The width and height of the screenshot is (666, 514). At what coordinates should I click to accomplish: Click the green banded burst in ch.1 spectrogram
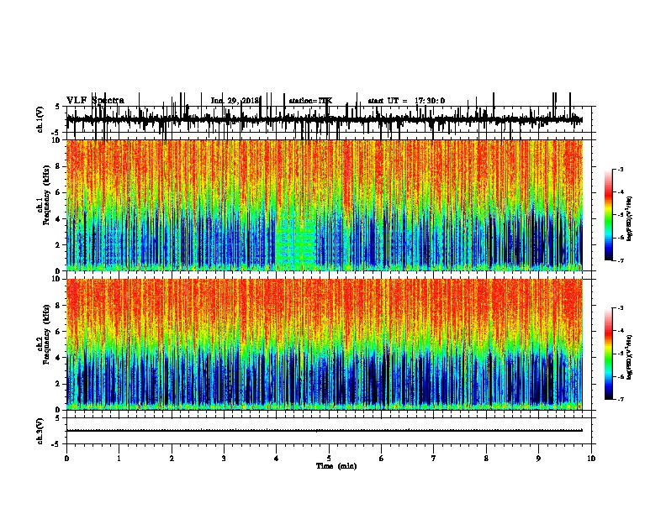[297, 242]
